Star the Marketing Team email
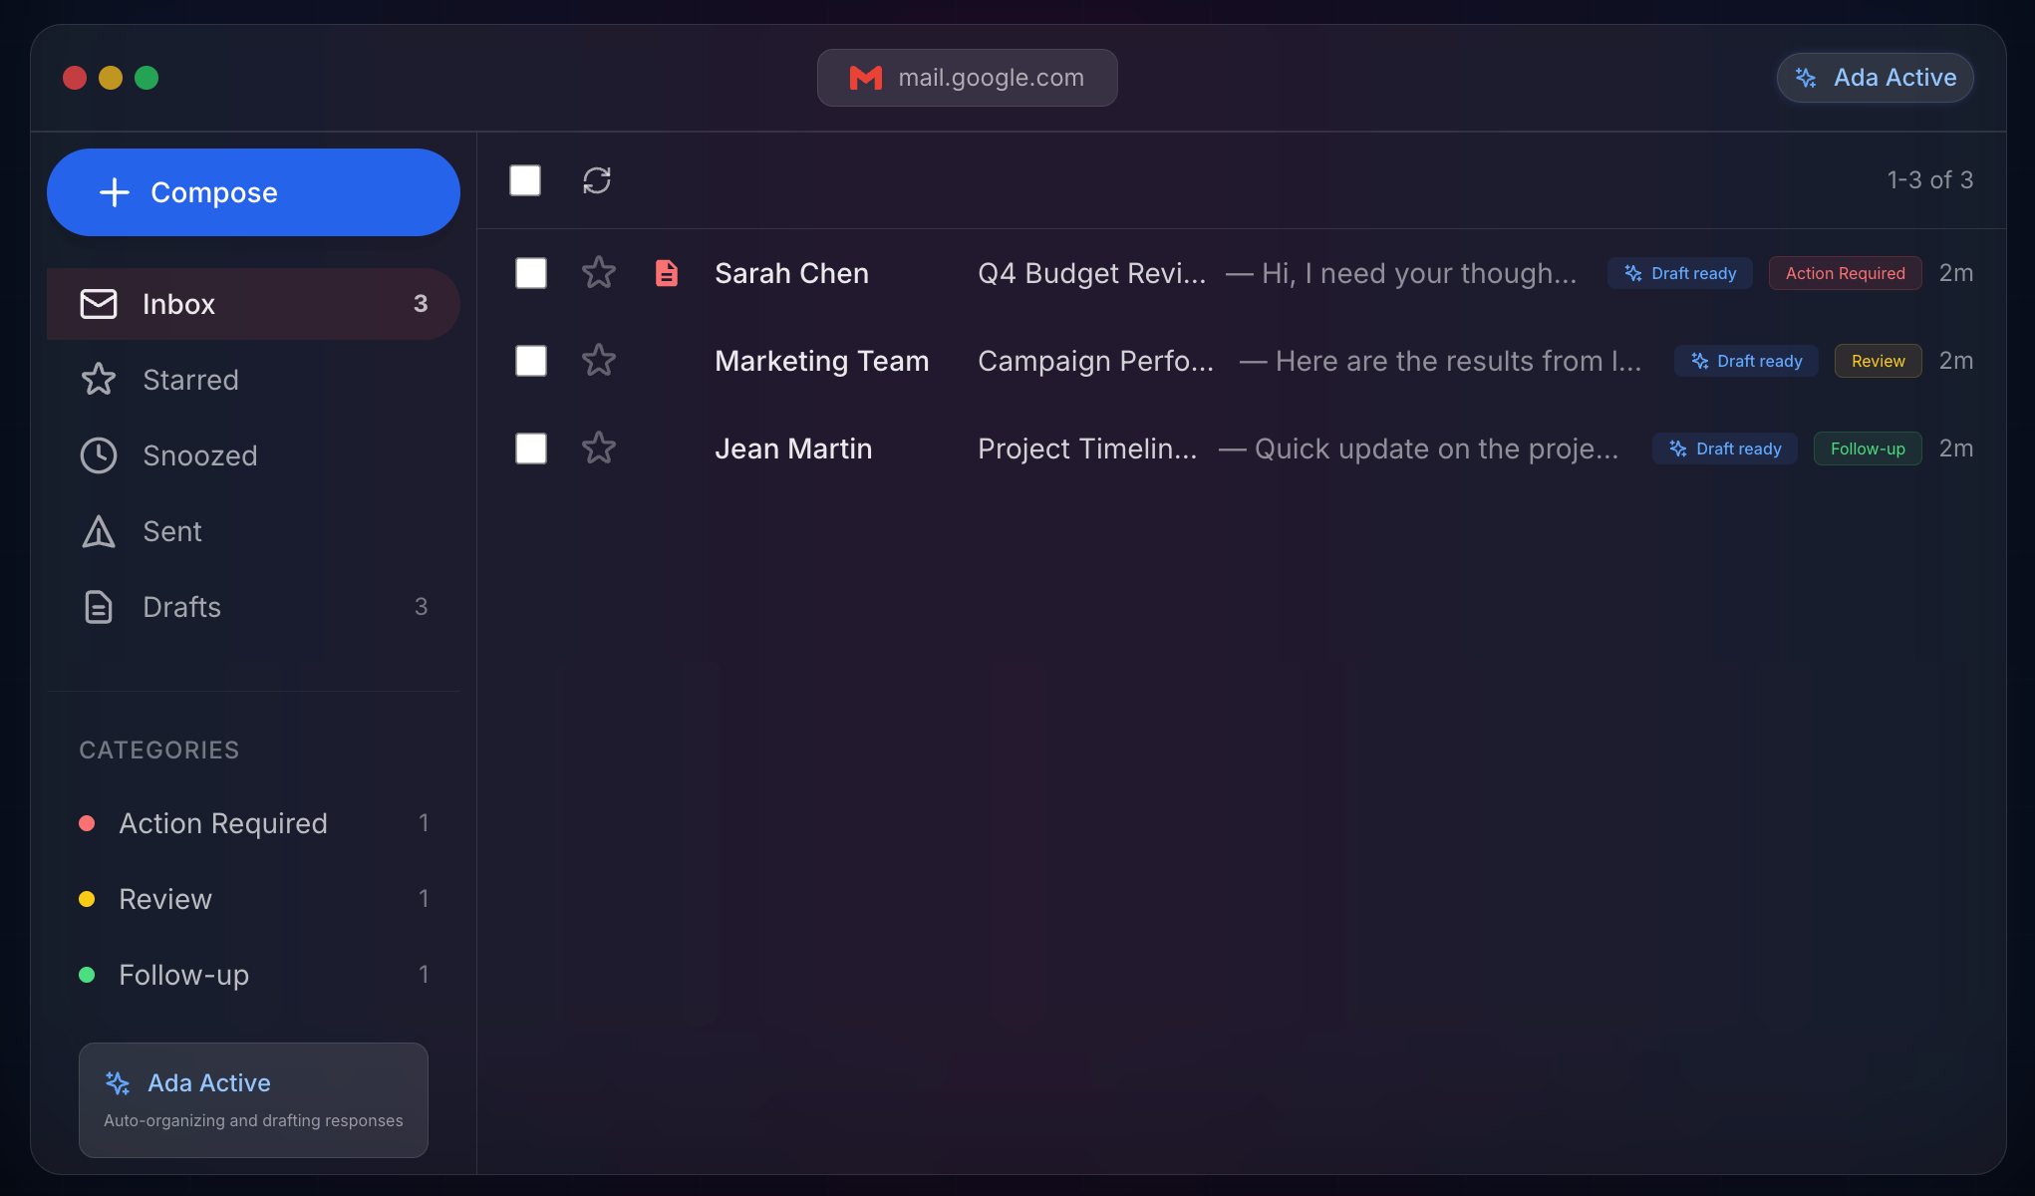 coord(599,361)
